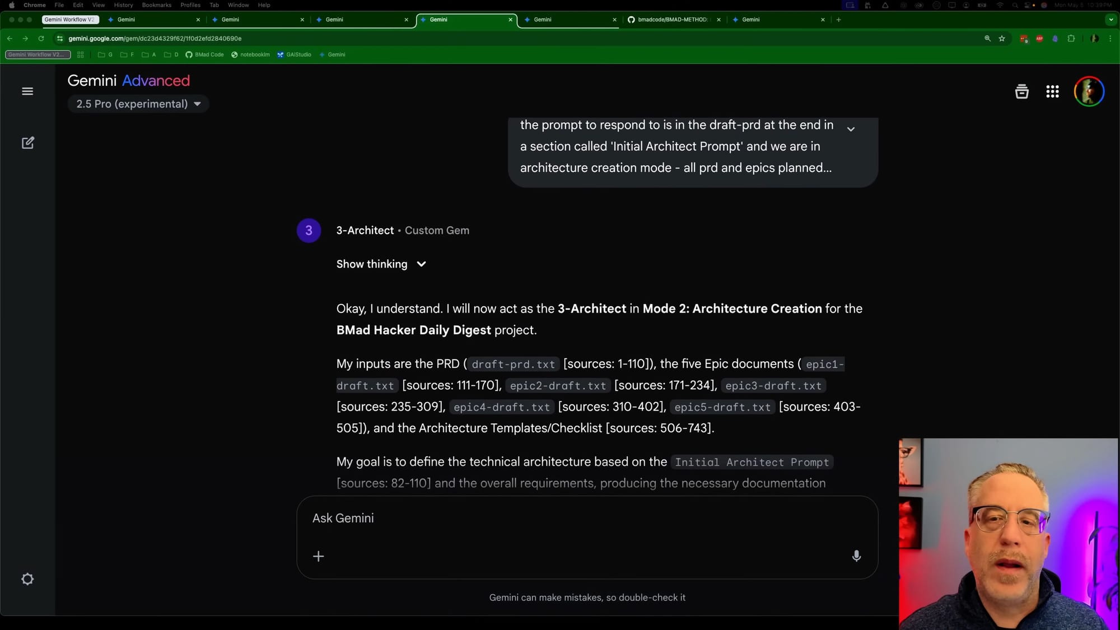This screenshot has width=1120, height=630.
Task: Expand the Show thinking section
Action: tap(381, 264)
